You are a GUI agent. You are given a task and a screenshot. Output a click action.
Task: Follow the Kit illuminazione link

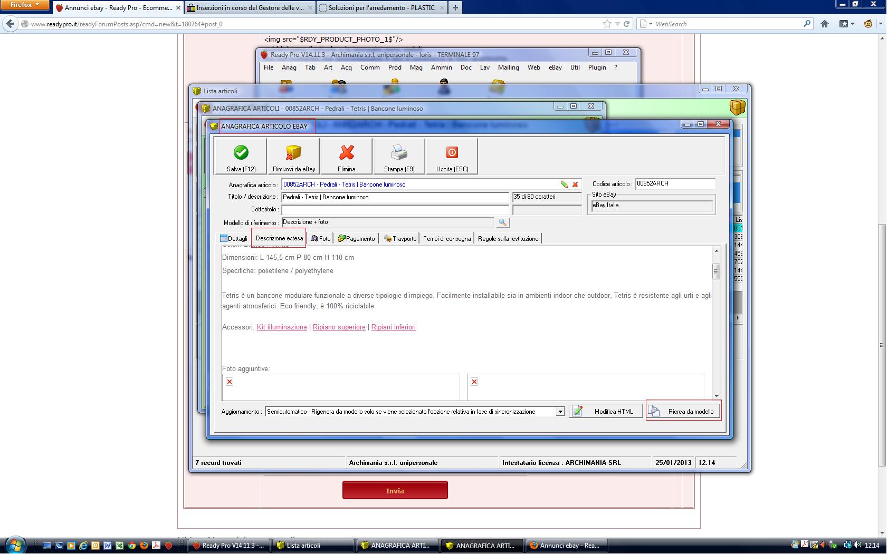point(282,327)
